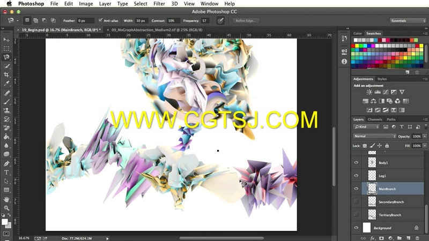Add a Color Balance adjustment
The image size is (429, 241).
(373, 101)
